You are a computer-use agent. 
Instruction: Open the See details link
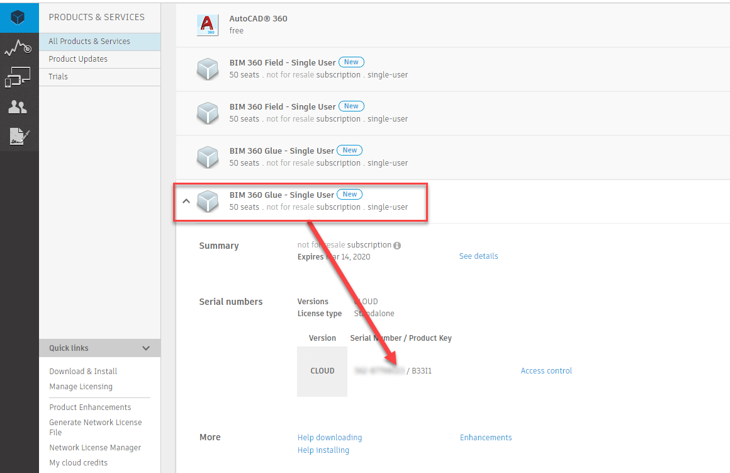[x=479, y=256]
